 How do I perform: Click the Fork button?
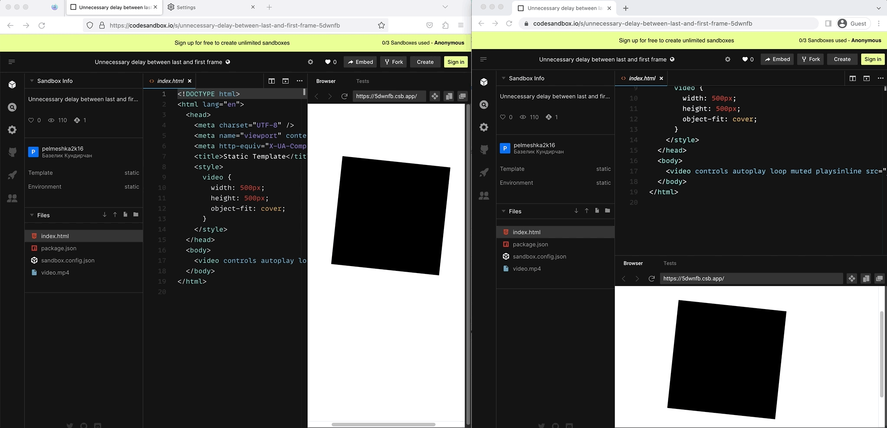pyautogui.click(x=393, y=62)
